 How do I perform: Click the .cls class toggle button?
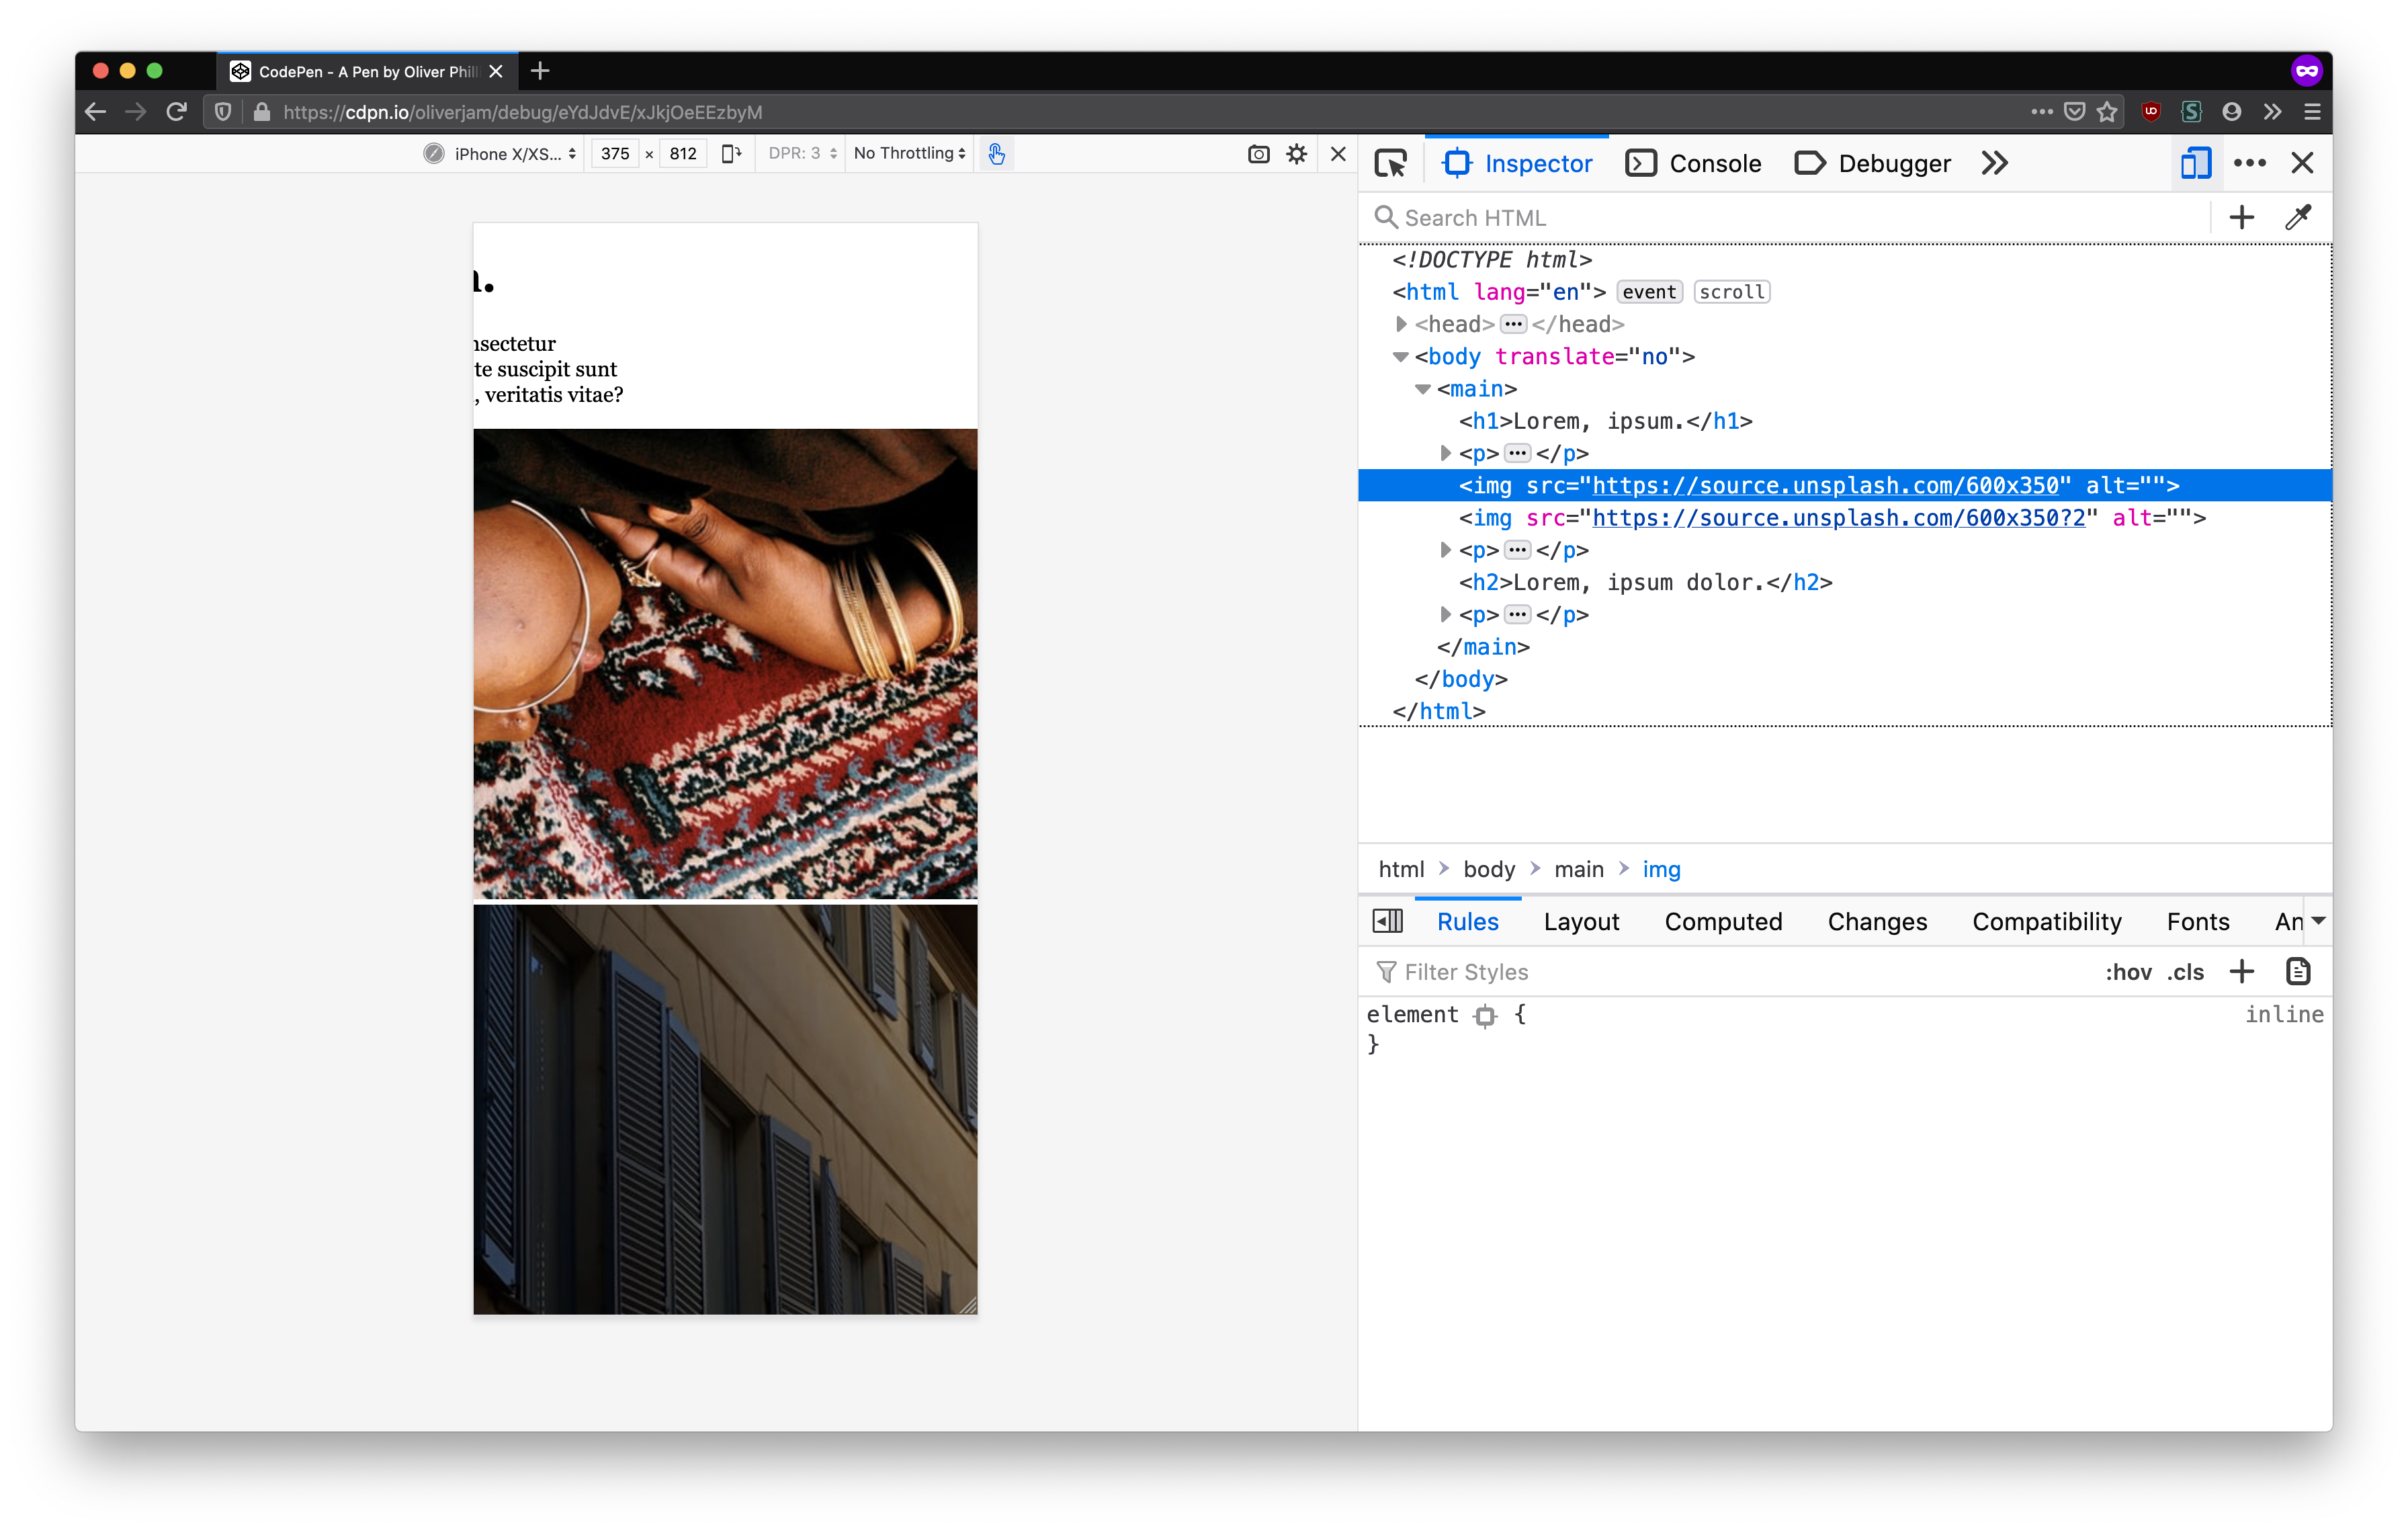[2185, 972]
